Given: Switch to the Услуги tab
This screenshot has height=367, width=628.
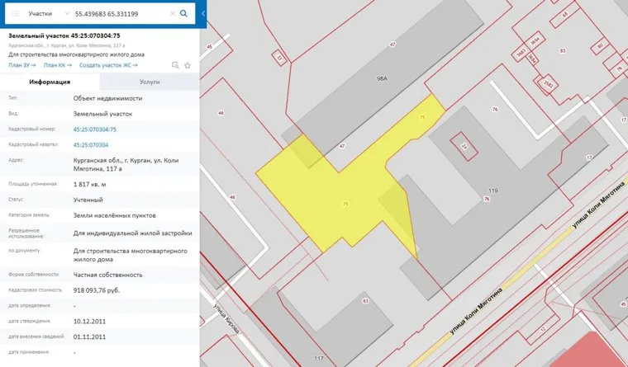Looking at the screenshot, I should (150, 82).
